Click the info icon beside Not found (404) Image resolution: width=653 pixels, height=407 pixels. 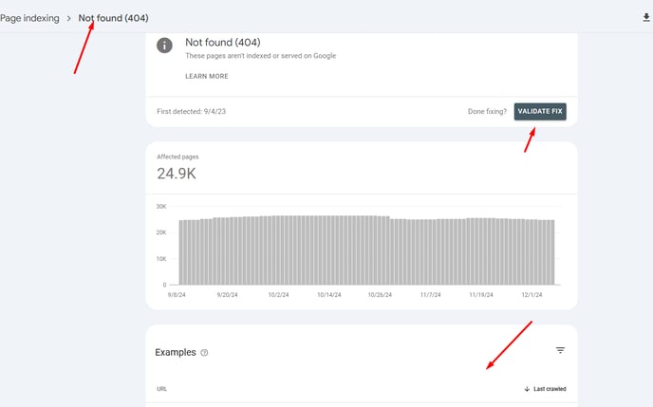click(164, 46)
